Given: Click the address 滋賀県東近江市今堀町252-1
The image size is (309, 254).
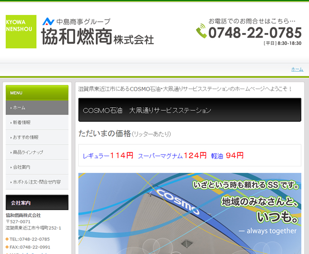Looking at the screenshot, I should (33, 228).
